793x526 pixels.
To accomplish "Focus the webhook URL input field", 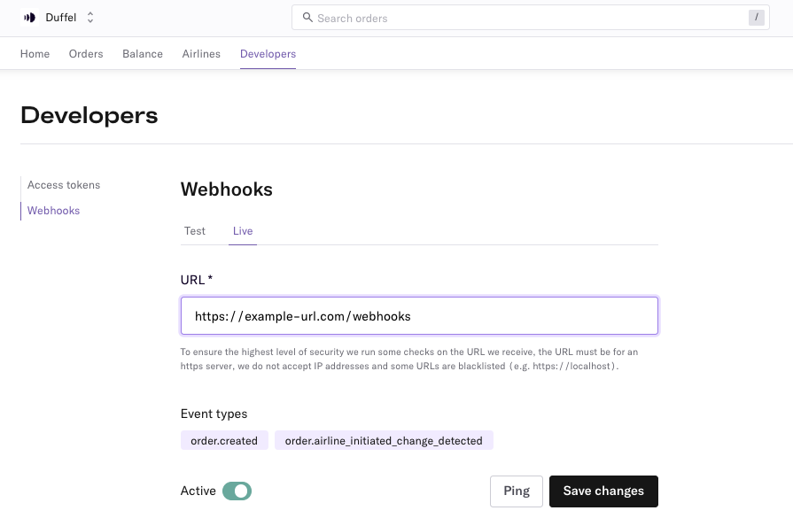I will pyautogui.click(x=419, y=316).
